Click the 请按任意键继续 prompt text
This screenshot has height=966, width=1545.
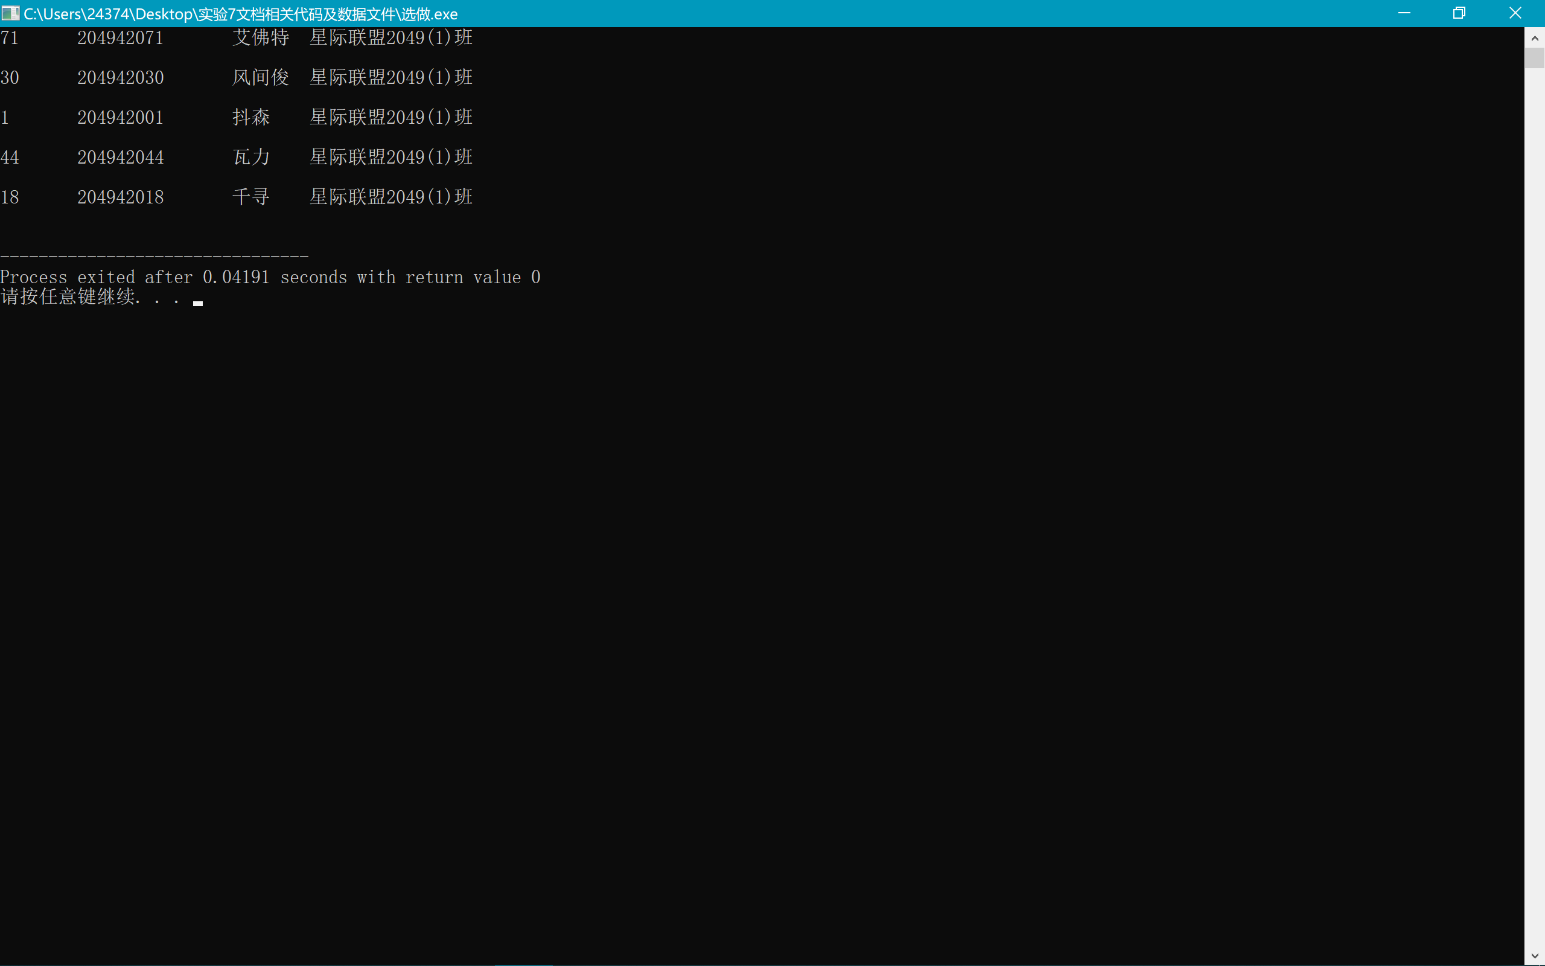(68, 297)
